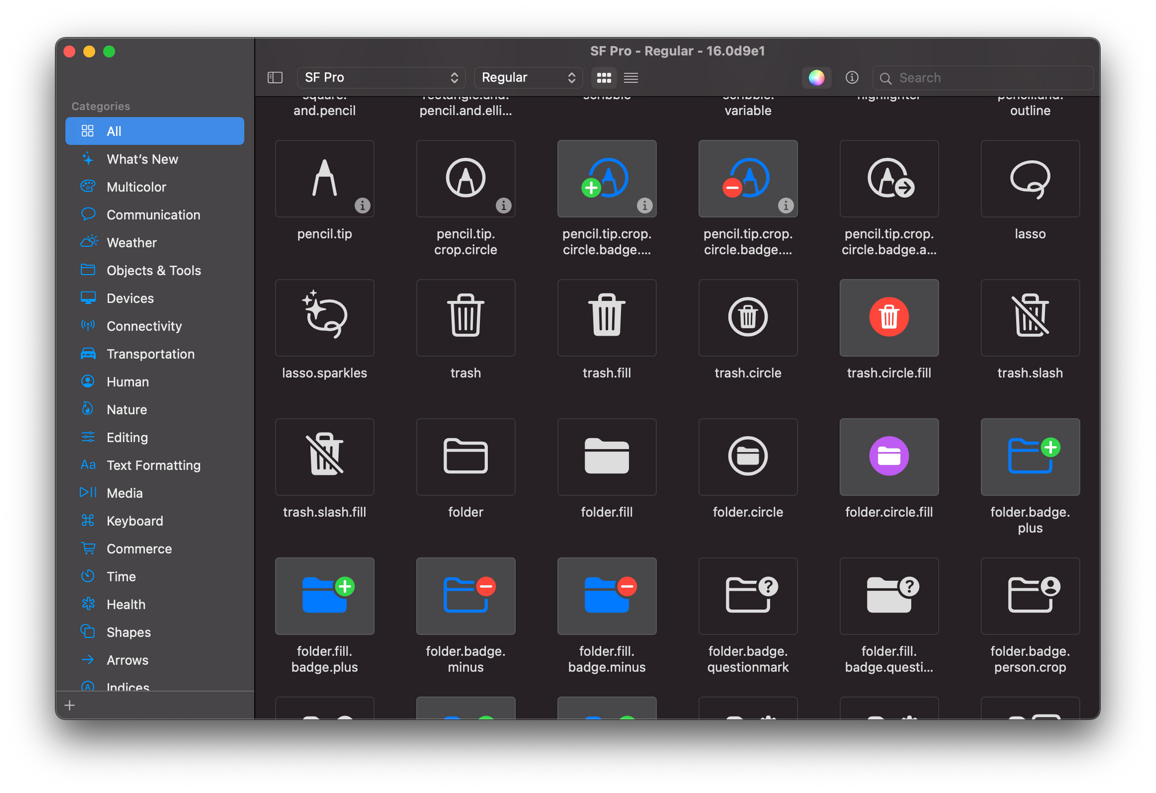This screenshot has height=793, width=1156.
Task: Open the Transportation category
Action: click(x=155, y=354)
